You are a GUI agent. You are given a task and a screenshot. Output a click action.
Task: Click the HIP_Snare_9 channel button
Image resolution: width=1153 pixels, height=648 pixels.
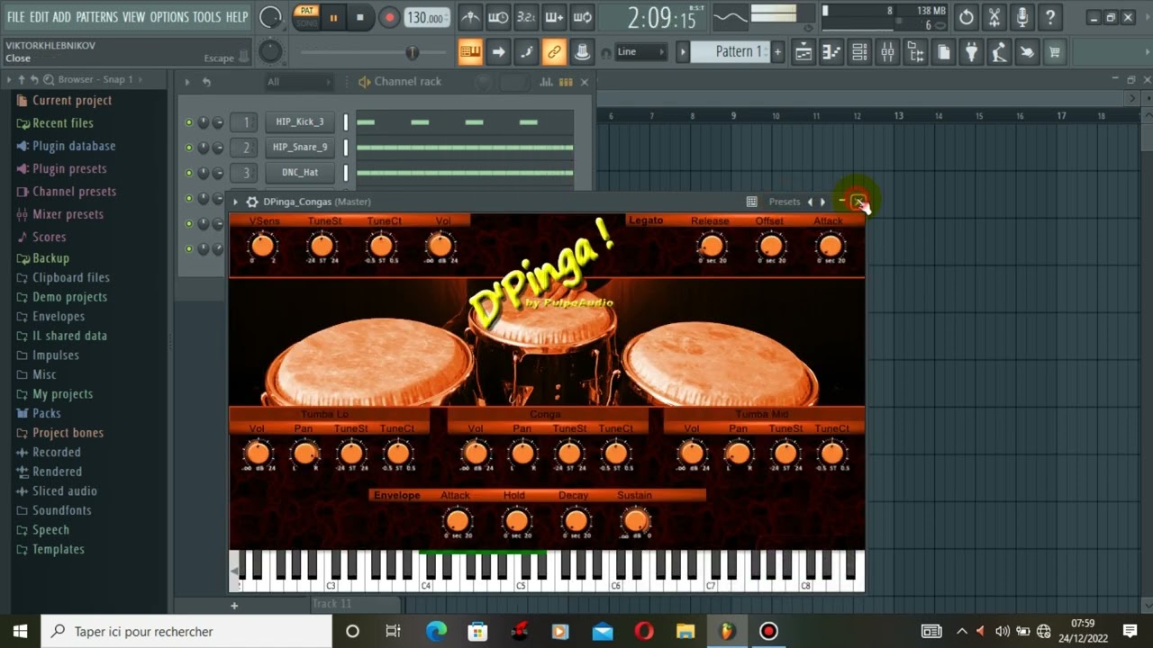pos(300,147)
